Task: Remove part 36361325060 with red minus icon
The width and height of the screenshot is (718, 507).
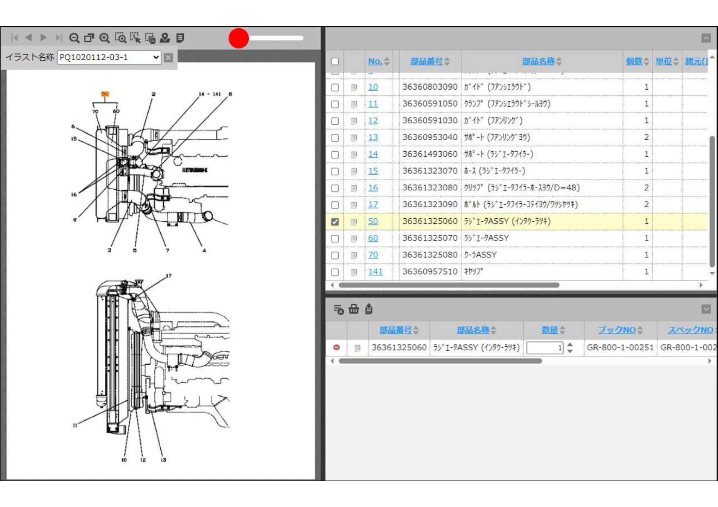Action: (x=336, y=348)
